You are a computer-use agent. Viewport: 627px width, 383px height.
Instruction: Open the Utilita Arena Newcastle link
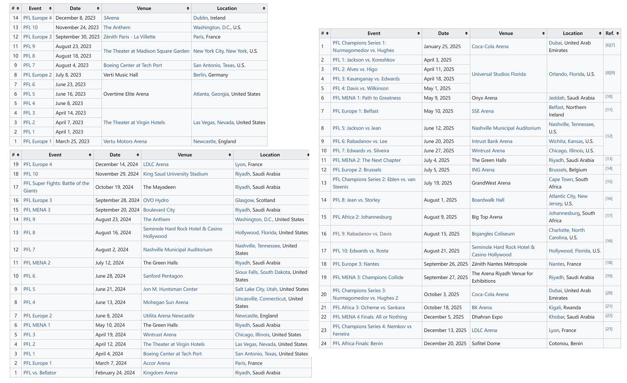pos(169,316)
